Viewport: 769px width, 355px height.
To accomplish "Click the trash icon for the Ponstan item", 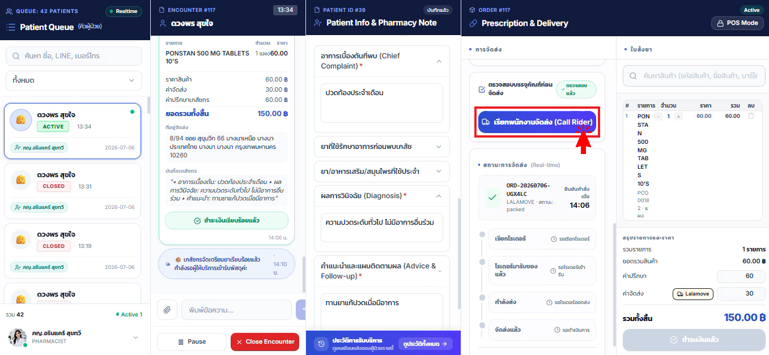I will click(x=751, y=116).
